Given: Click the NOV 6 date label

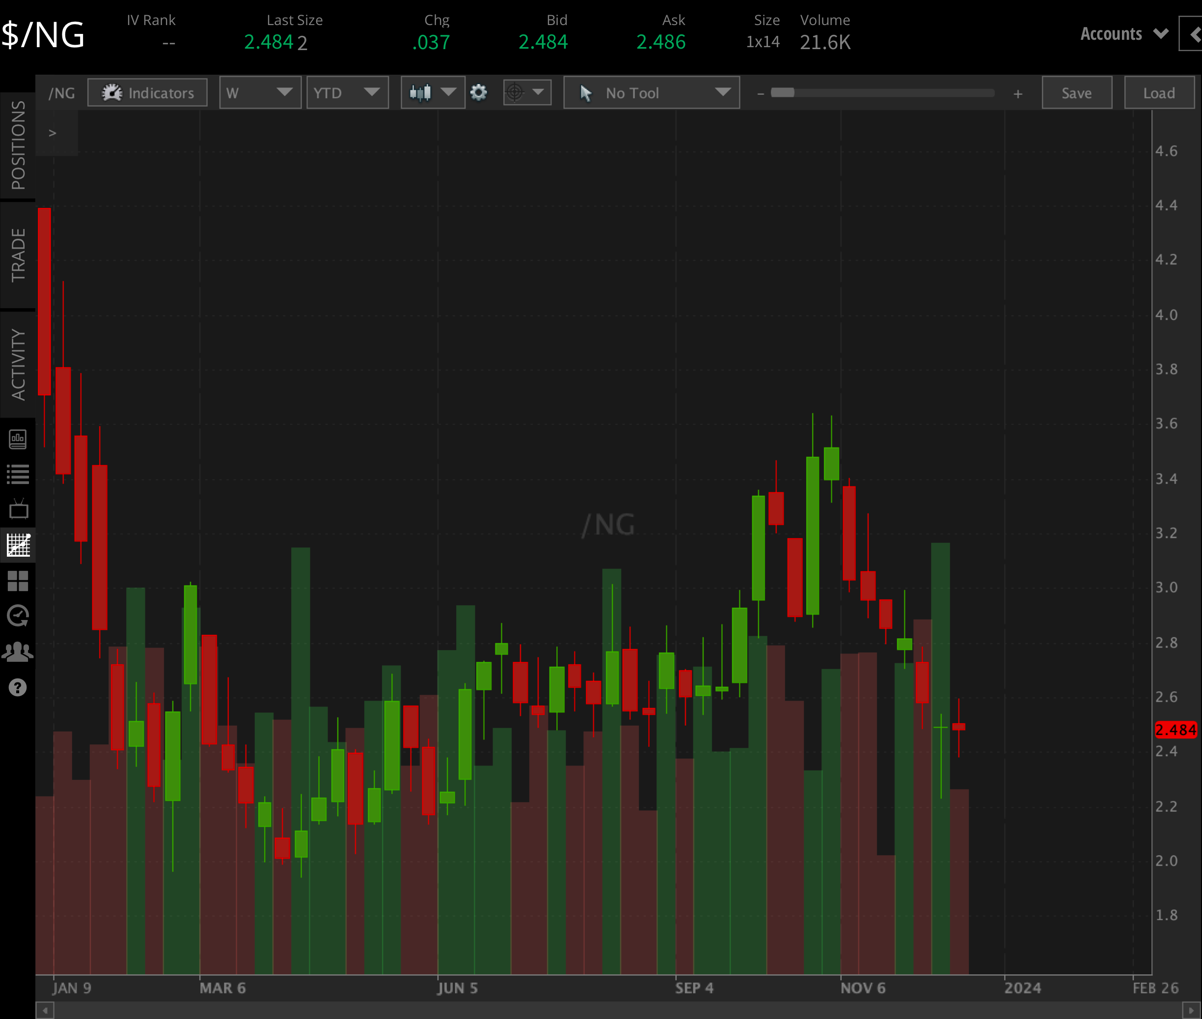Looking at the screenshot, I should [x=863, y=988].
